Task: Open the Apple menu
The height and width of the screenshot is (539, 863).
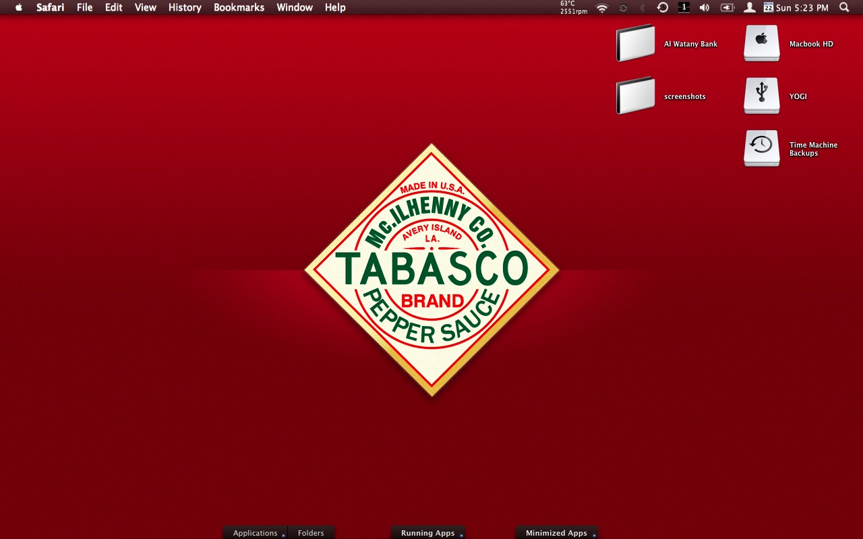Action: pyautogui.click(x=19, y=7)
